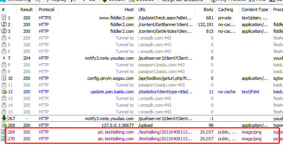Click body size 815 in session 3
283x147 pixels.
pos(210,31)
